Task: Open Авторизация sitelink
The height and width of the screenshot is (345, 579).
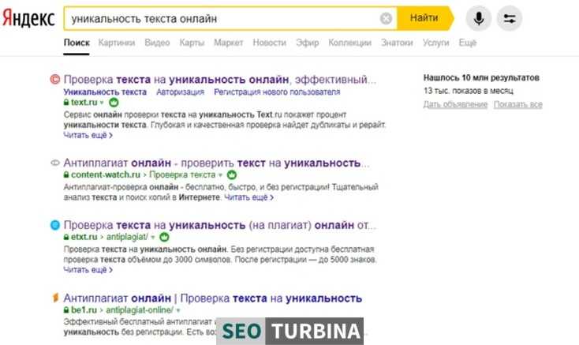Action: 180,92
